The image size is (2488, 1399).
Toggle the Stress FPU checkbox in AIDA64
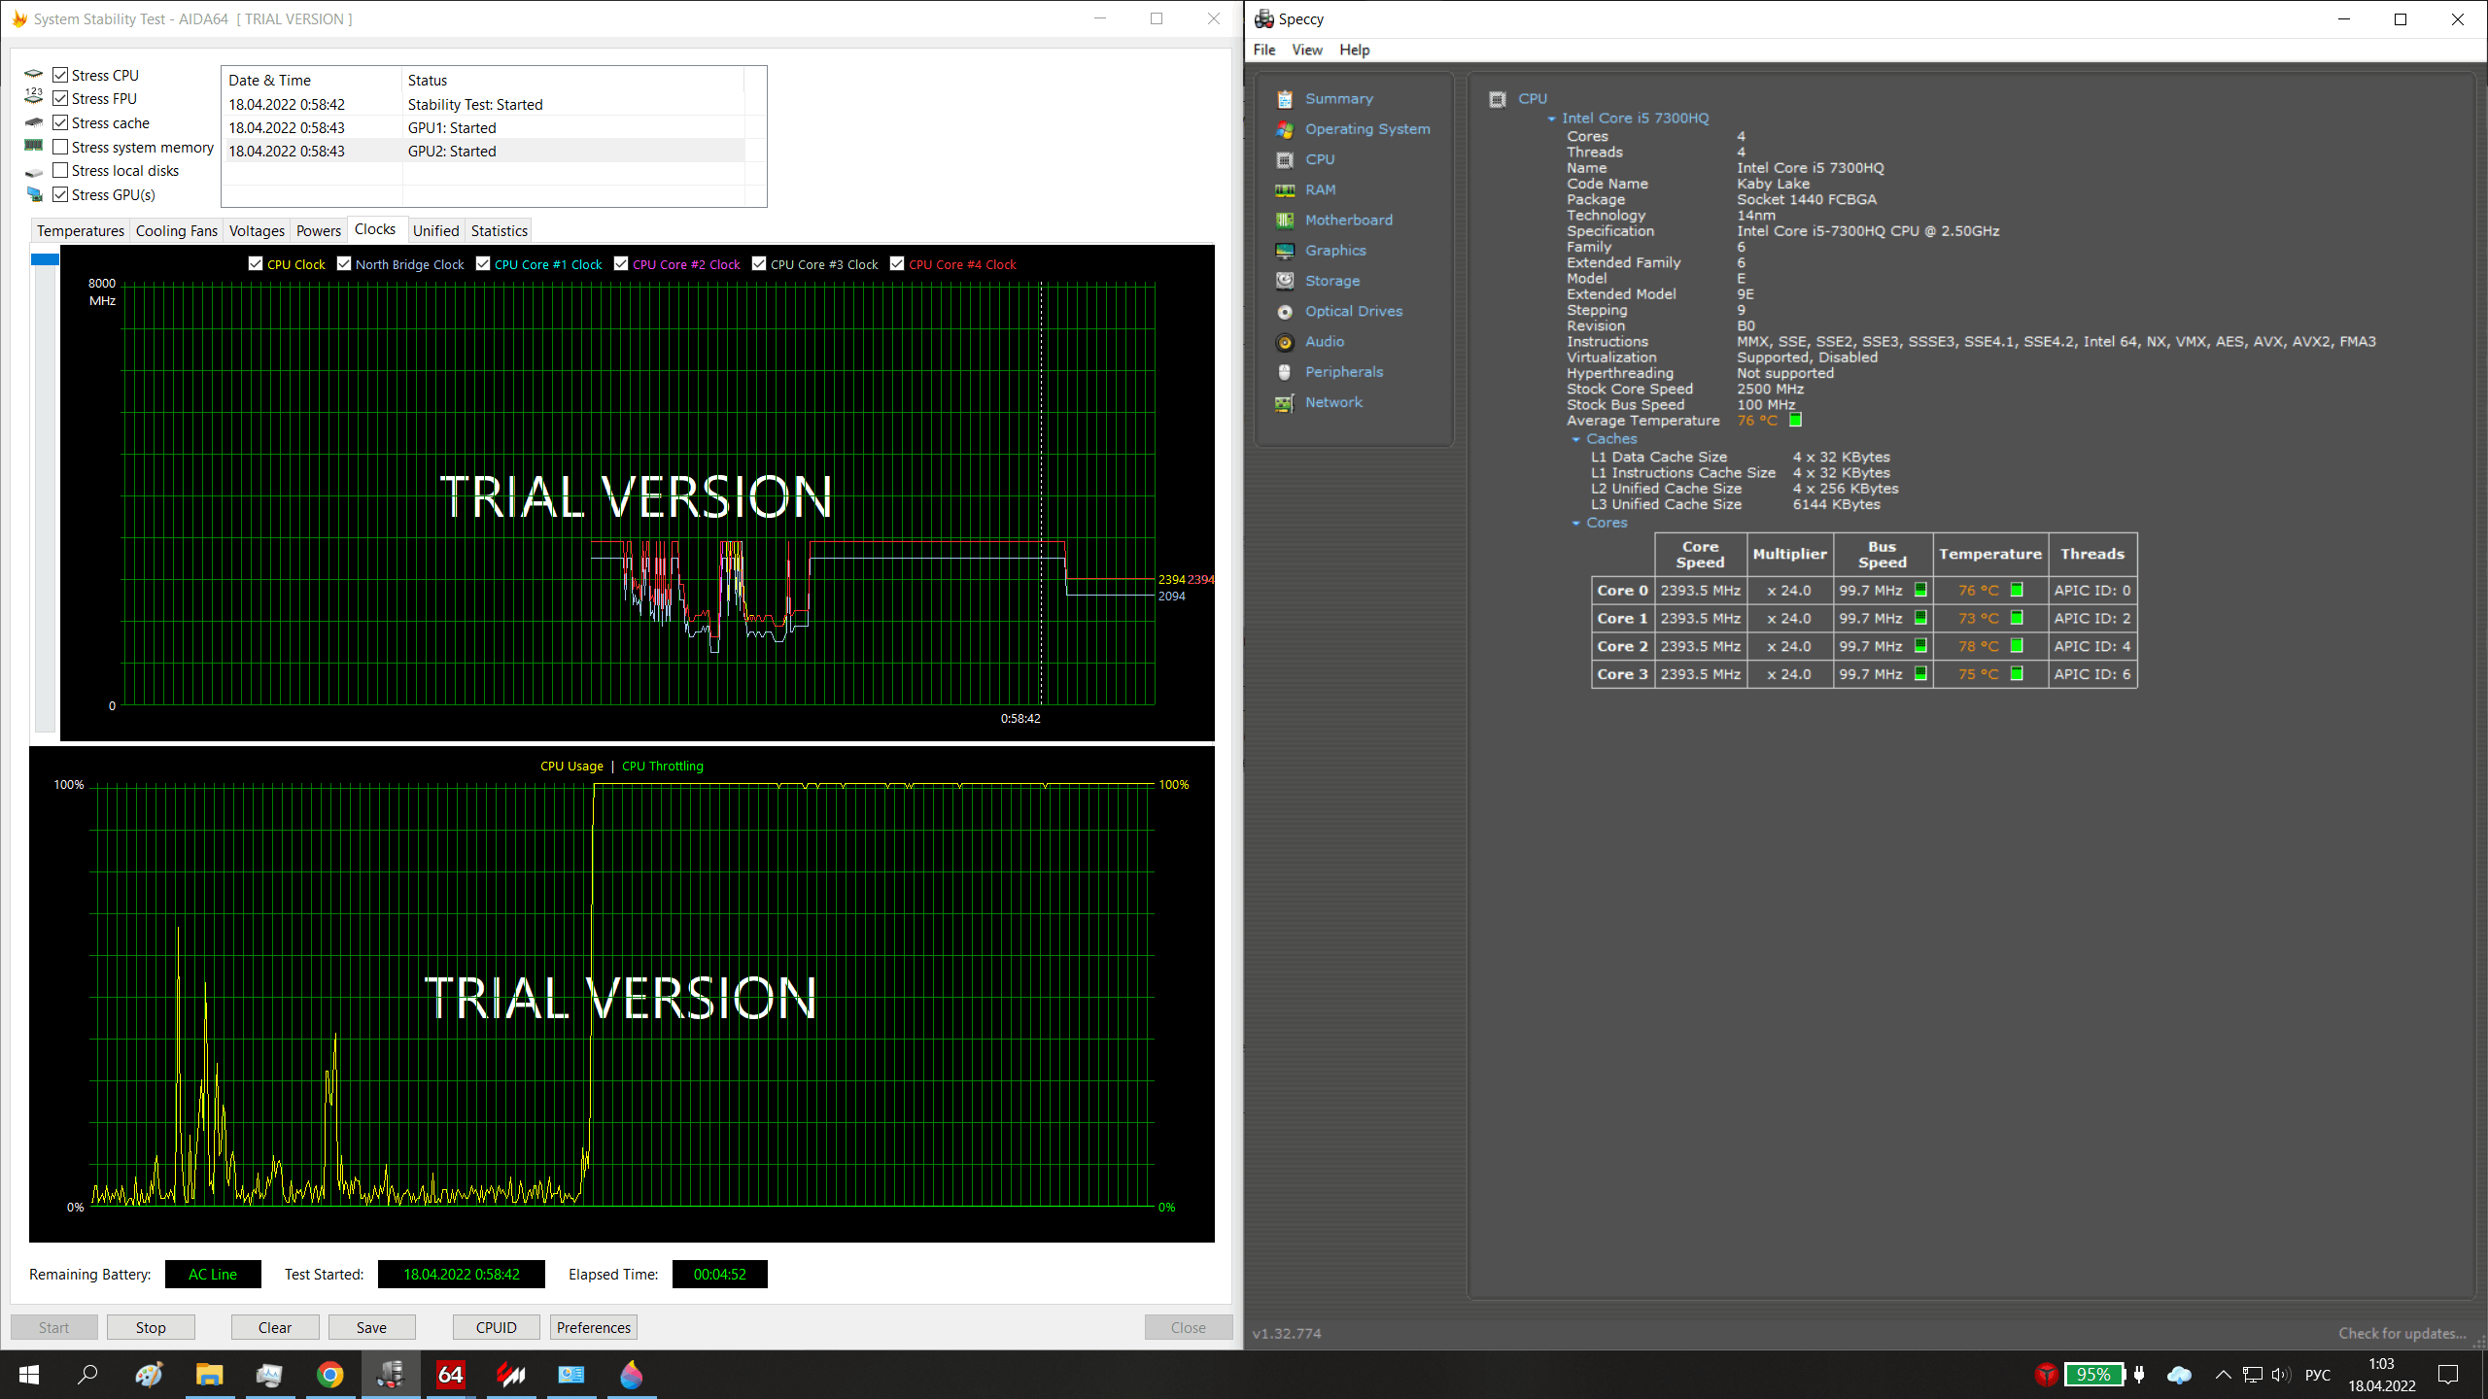(61, 97)
